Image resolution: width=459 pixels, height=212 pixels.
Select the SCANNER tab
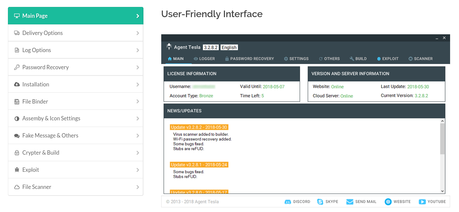[420, 58]
